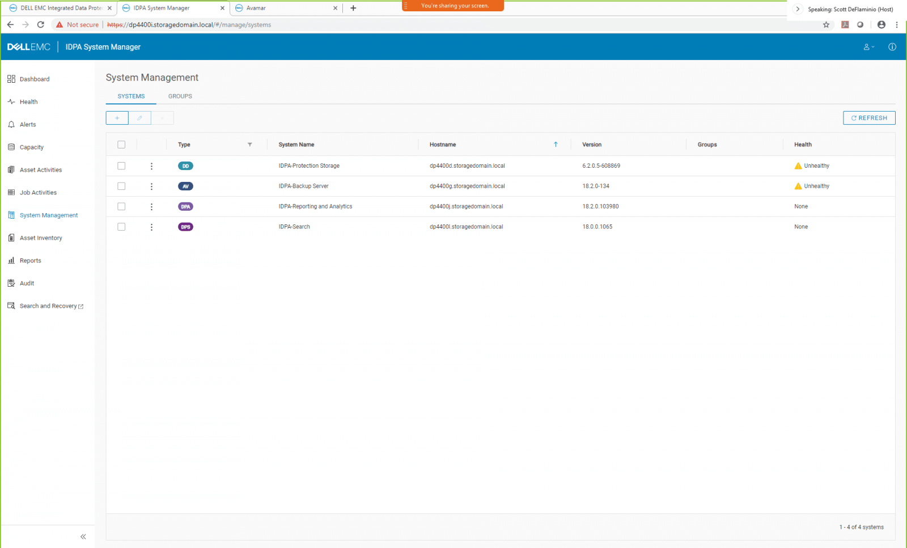Click the PDF extension icon
907x548 pixels.
[x=845, y=24]
